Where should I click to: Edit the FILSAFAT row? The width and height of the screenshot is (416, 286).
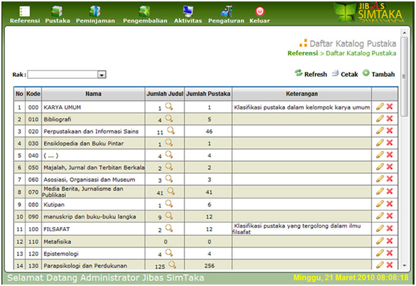pyautogui.click(x=380, y=228)
